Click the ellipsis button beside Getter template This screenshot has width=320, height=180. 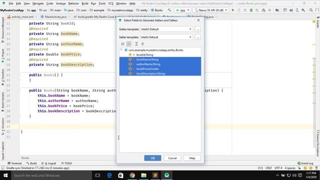pyautogui.click(x=197, y=29)
